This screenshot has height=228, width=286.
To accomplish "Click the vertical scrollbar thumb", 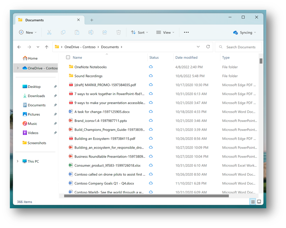I will coord(261,61).
